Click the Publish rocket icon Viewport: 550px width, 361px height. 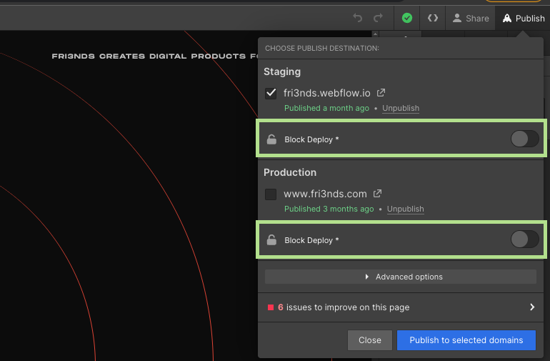(x=507, y=18)
